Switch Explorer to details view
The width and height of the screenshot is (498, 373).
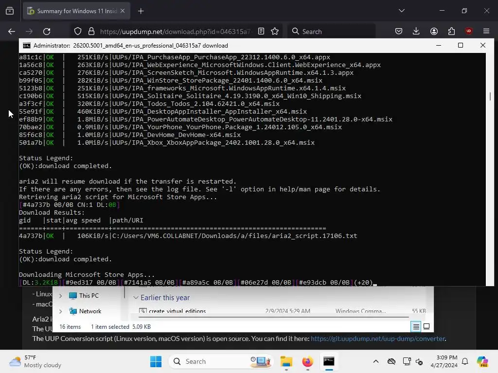[x=416, y=326]
